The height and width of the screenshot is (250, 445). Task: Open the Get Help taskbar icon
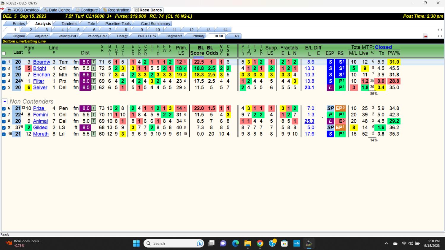pos(272,243)
